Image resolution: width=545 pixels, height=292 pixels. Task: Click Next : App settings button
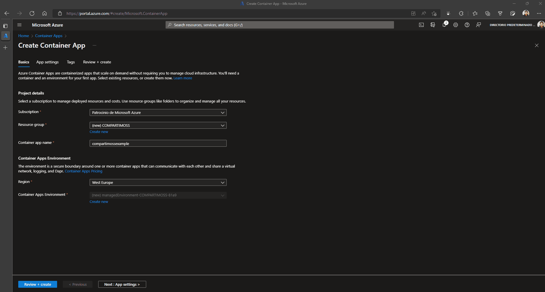[122, 284]
